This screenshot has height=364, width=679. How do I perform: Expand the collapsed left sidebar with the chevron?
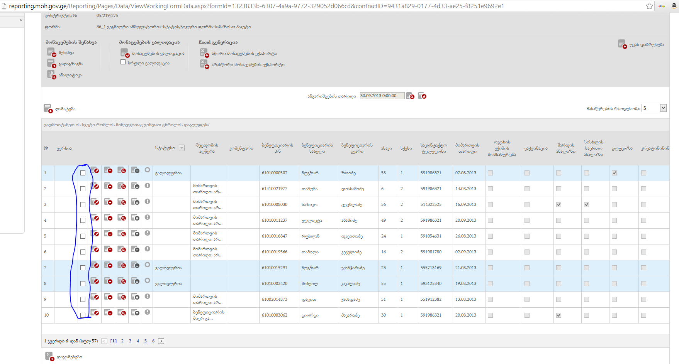(21, 20)
